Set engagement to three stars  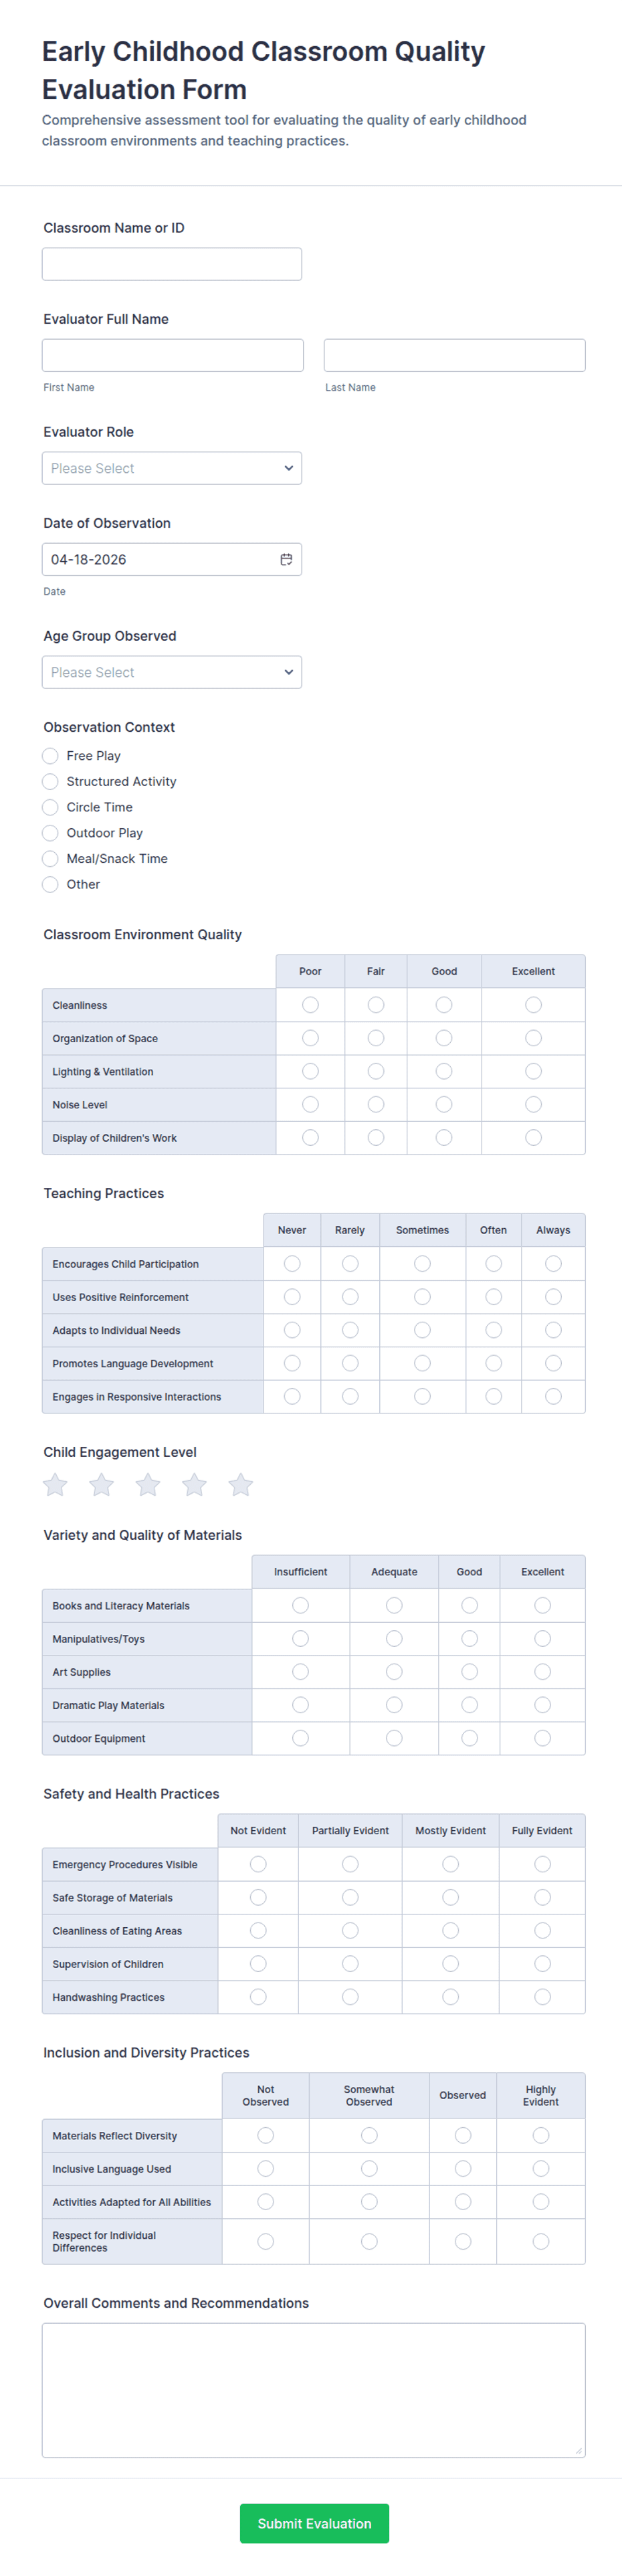tap(148, 1485)
